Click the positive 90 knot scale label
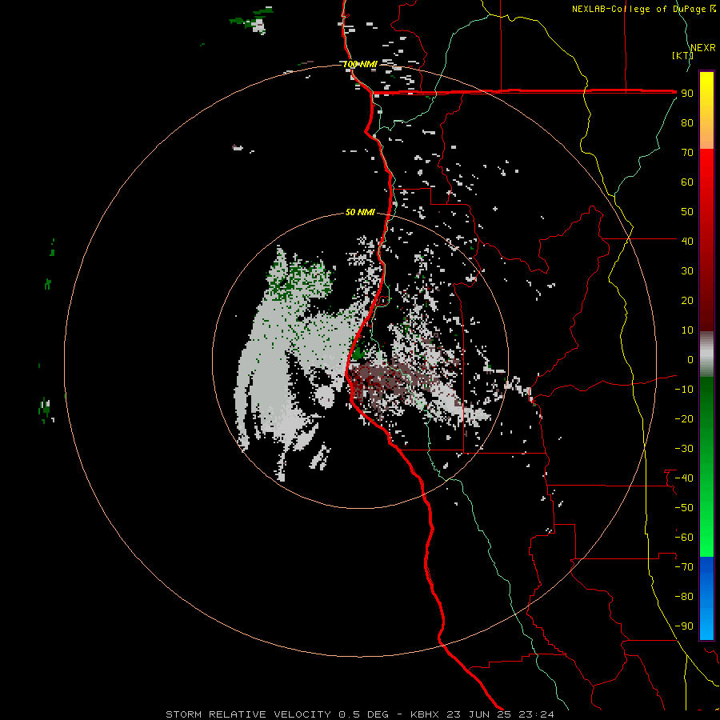Screen dimensions: 720x720 click(x=687, y=94)
